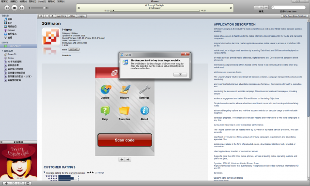Click the History icon in the app screenshot
Image resolution: width=310 pixels, height=186 pixels.
(x=124, y=90)
